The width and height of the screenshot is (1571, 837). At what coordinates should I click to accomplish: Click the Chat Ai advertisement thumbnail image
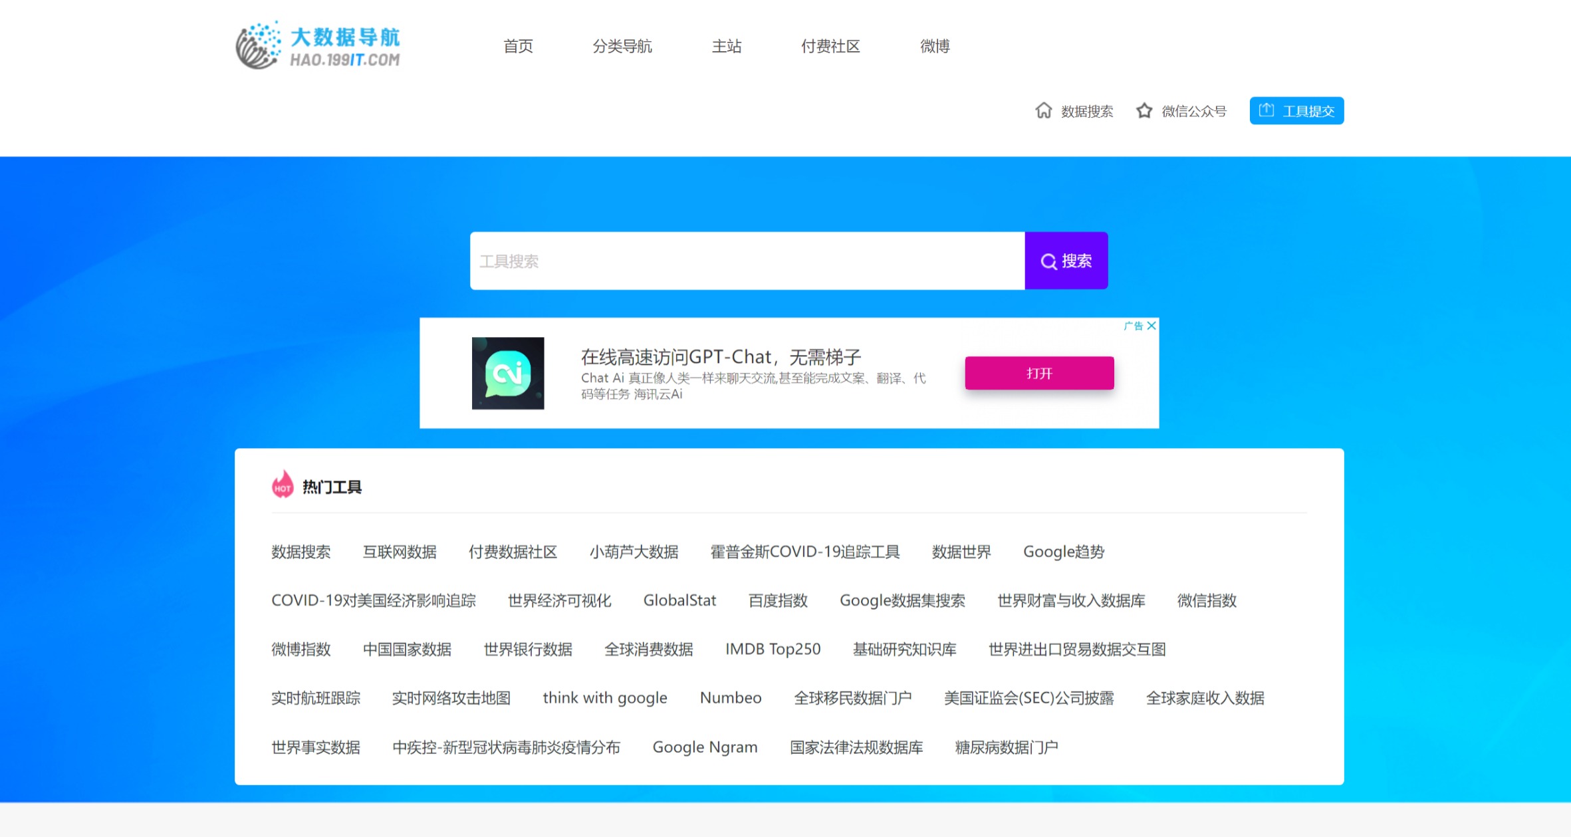[x=508, y=373]
